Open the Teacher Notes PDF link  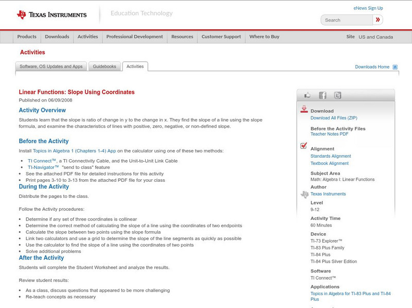329,134
